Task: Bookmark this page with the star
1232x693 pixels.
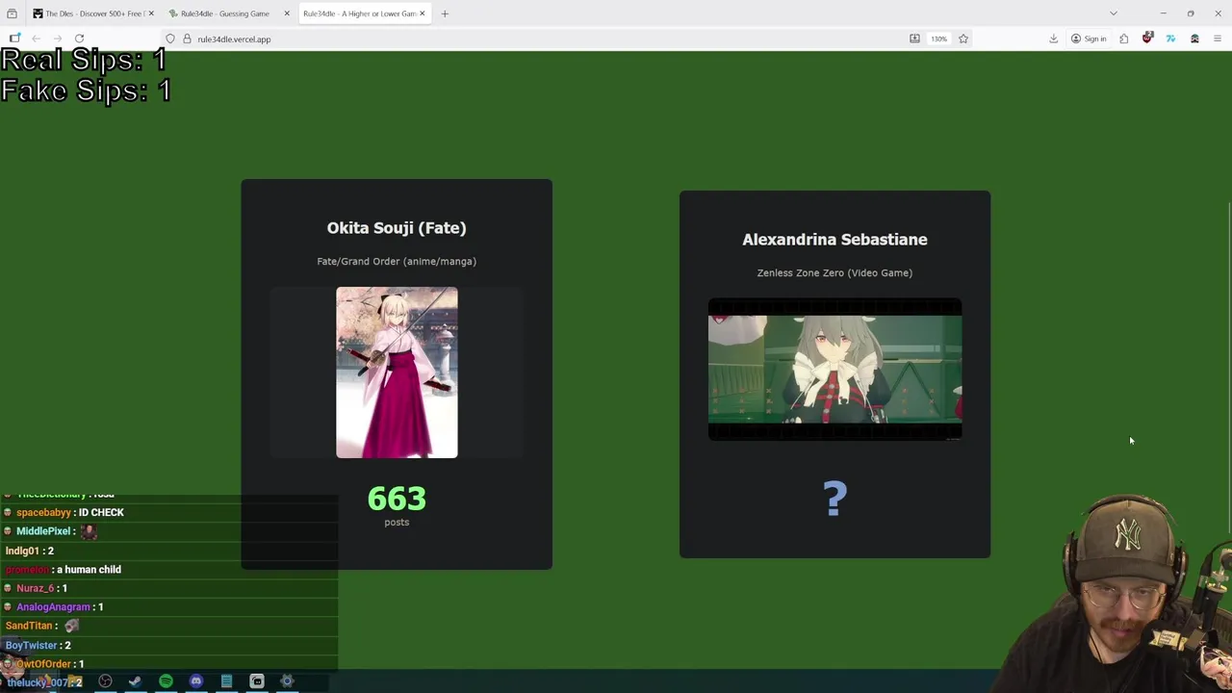Action: click(962, 38)
